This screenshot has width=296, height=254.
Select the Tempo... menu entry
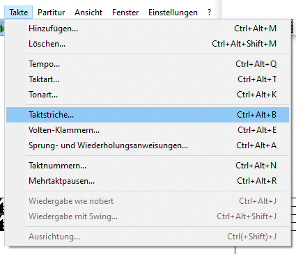(x=148, y=64)
